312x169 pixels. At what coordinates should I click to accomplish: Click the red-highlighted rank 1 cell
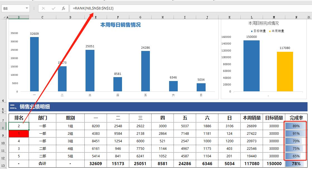pos(19,134)
